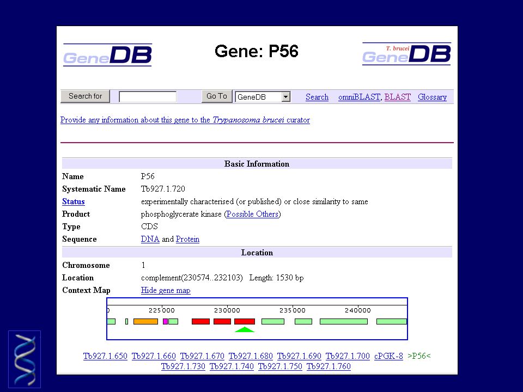This screenshot has height=392, width=523.
Task: Click the orange gene block in map
Action: tap(145, 321)
